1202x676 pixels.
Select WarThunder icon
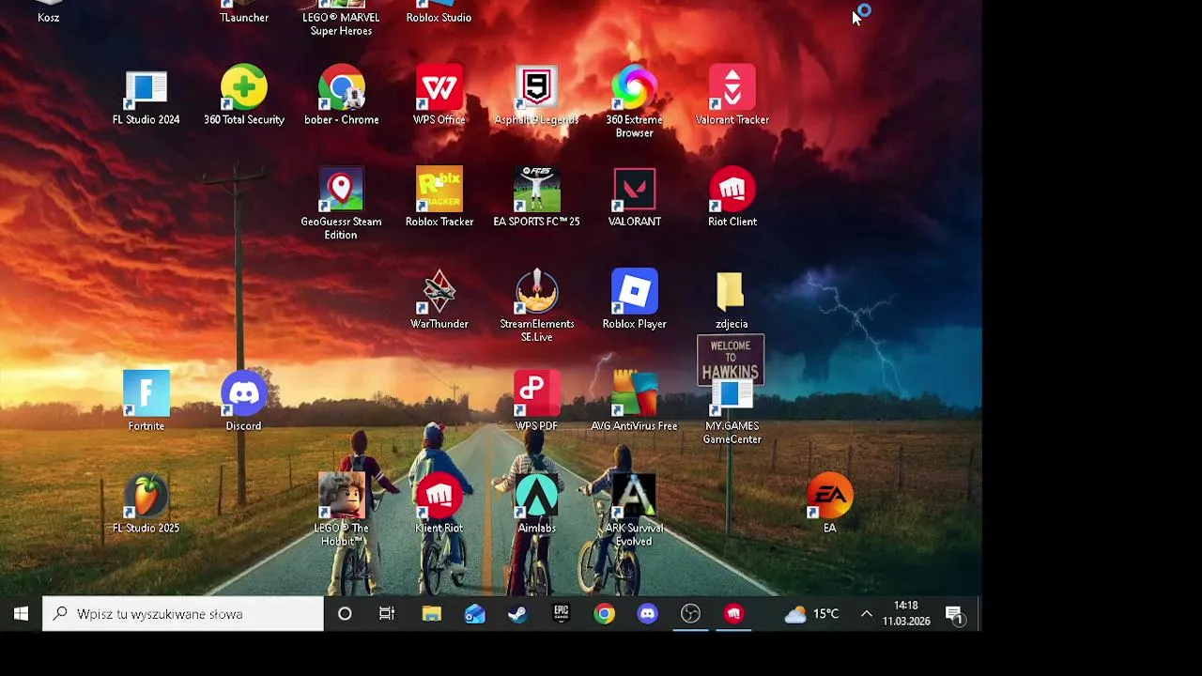(x=439, y=300)
